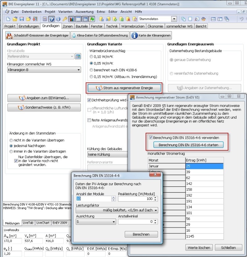The height and width of the screenshot is (257, 247).
Task: Open the Klimaregion B dropdown
Action: tap(44, 70)
